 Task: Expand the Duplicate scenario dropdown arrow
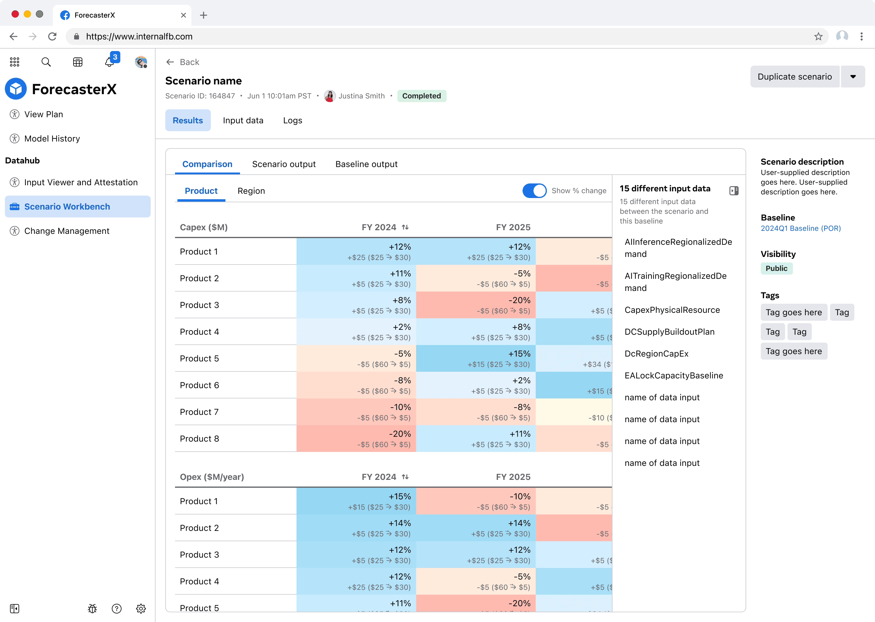[x=853, y=77]
